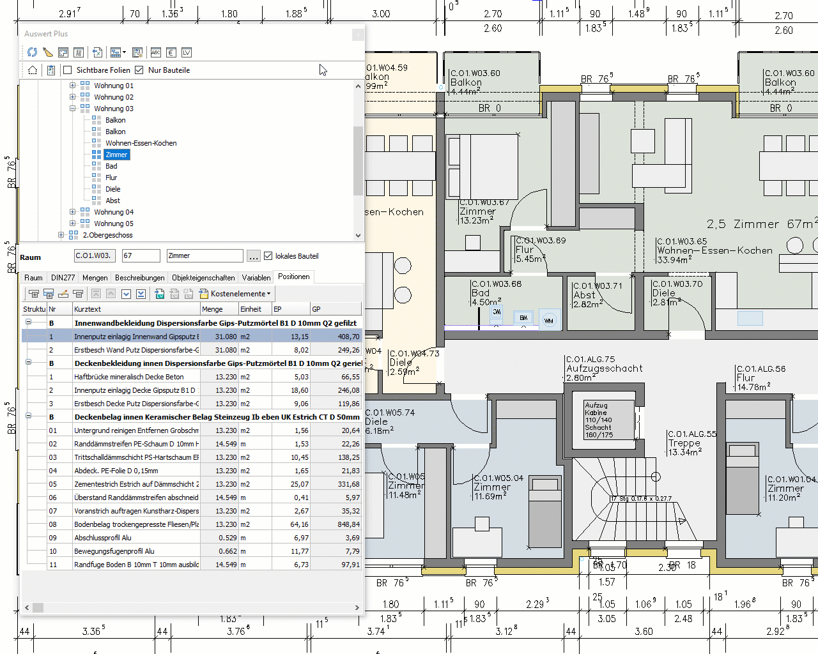Select the Diele tree item
This screenshot has width=818, height=654.
[x=113, y=189]
